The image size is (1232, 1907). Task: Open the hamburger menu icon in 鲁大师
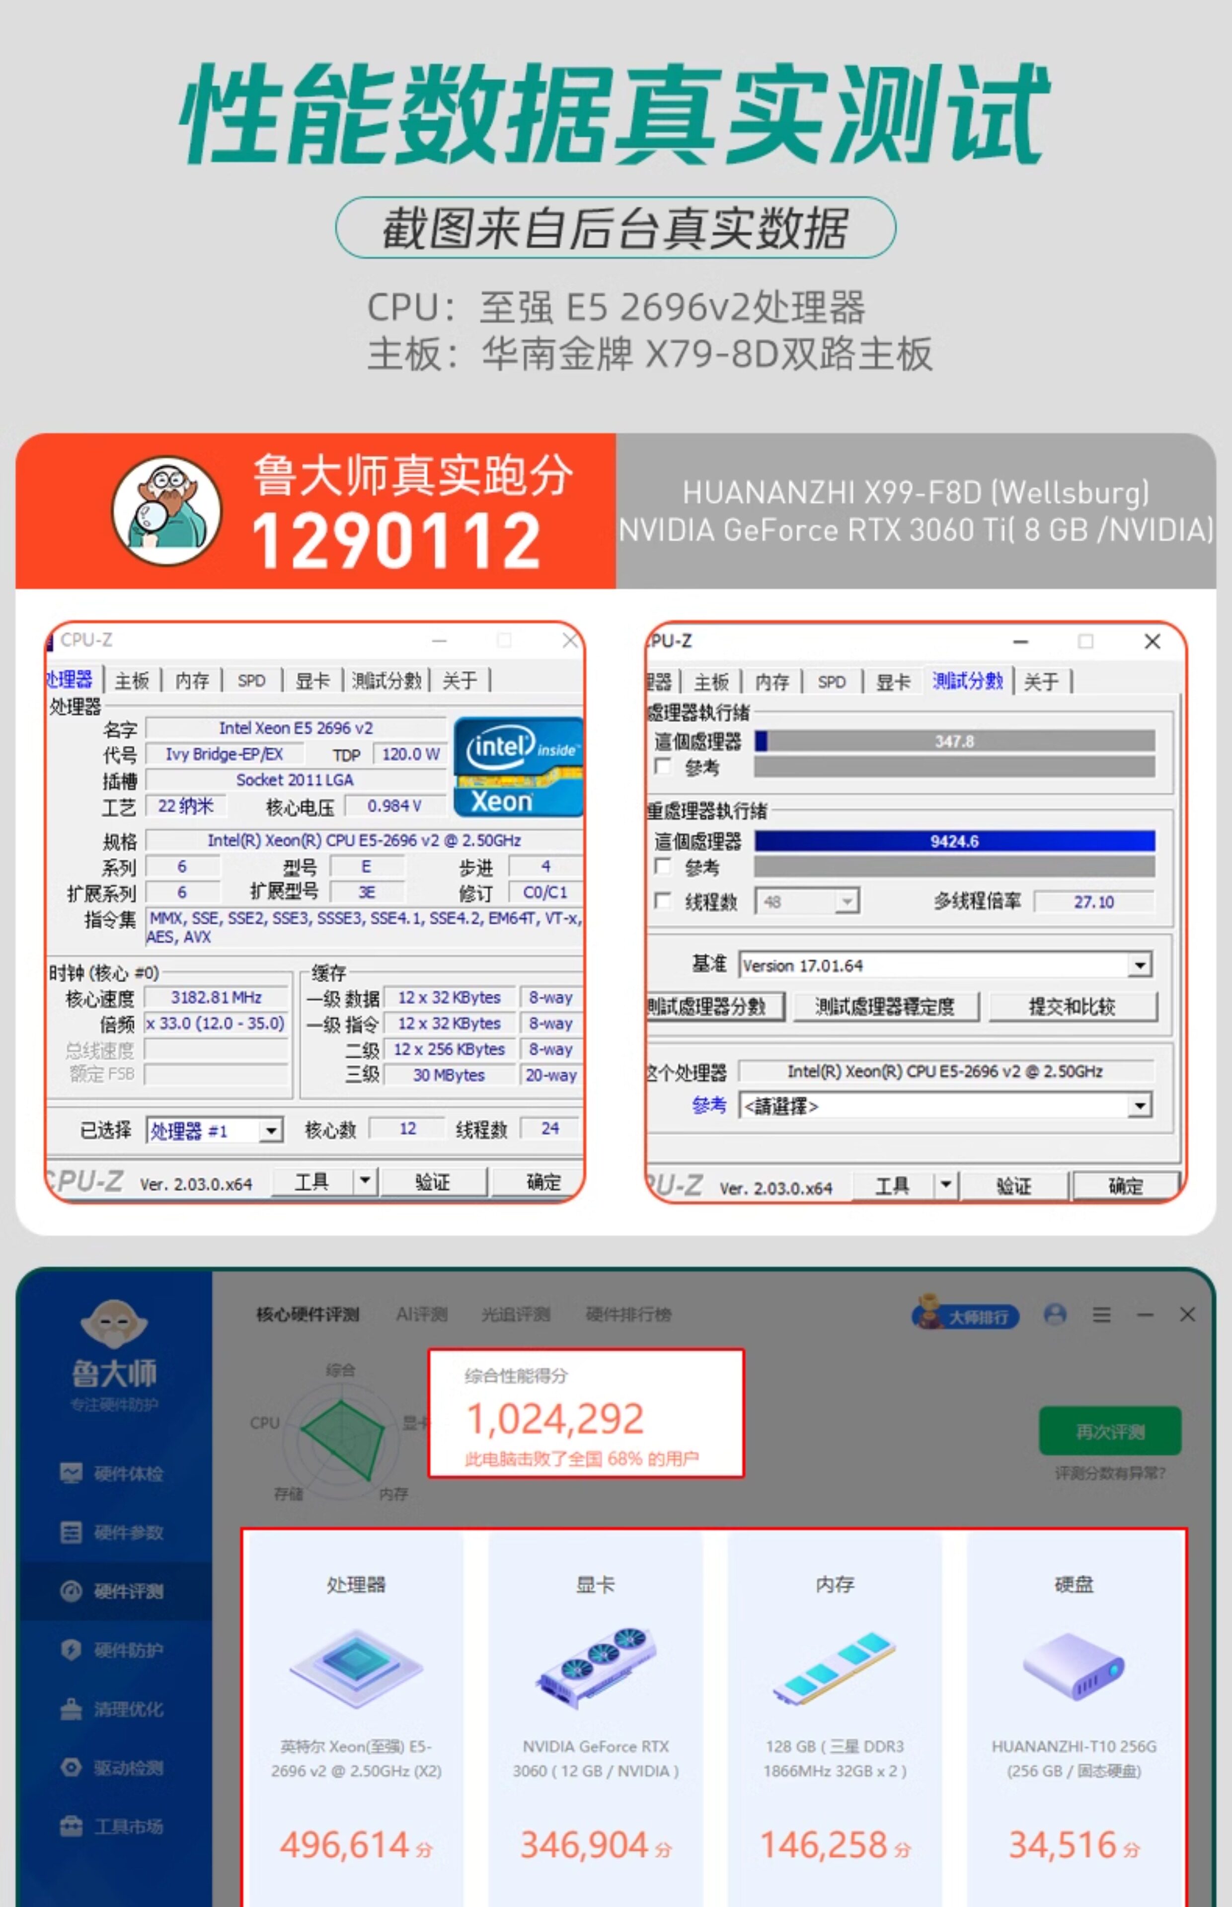point(1102,1315)
